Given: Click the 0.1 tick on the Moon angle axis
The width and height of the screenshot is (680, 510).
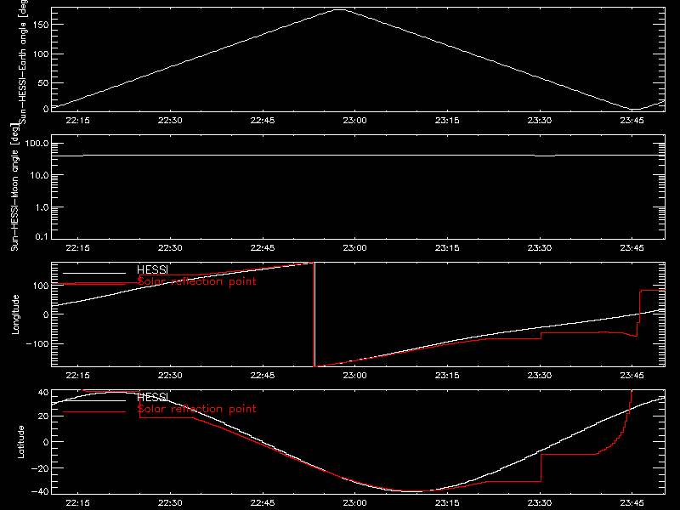Looking at the screenshot, I should 42,236.
